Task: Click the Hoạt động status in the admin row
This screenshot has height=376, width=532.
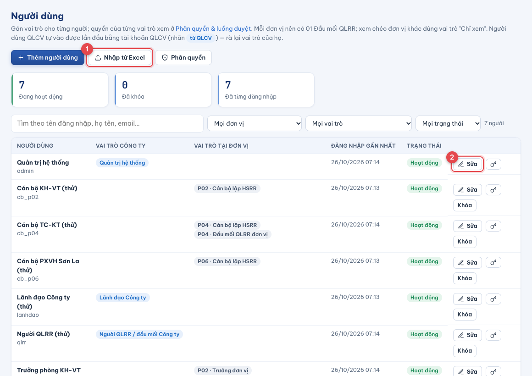Action: (424, 163)
